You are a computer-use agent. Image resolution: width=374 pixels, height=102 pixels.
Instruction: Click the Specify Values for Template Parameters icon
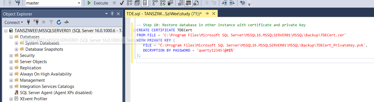tap(242, 3)
